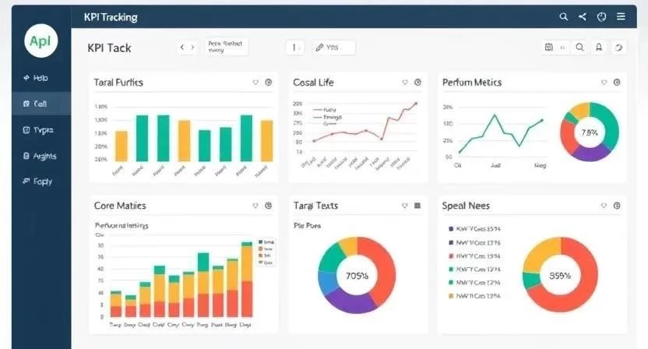Click the magnifier icon in KPI toolbar
This screenshot has height=349, width=648.
click(x=579, y=48)
